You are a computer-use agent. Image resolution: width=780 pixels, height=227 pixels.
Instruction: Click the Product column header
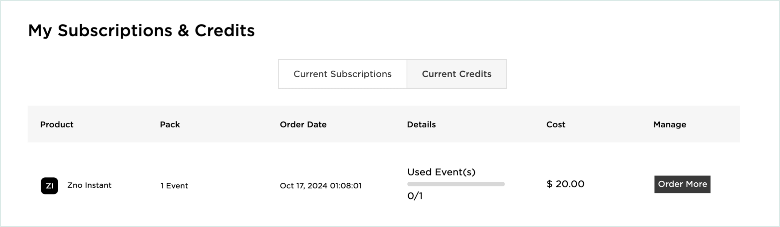(x=57, y=125)
